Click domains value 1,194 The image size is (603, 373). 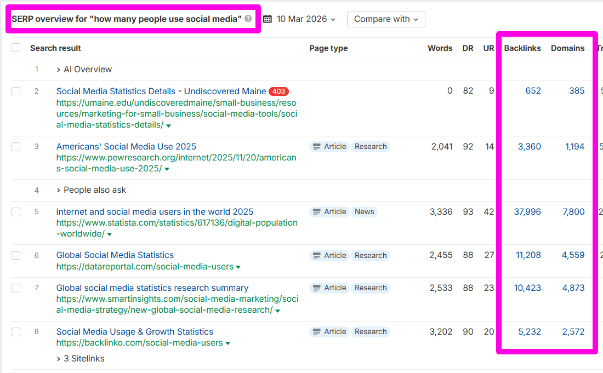click(x=574, y=147)
